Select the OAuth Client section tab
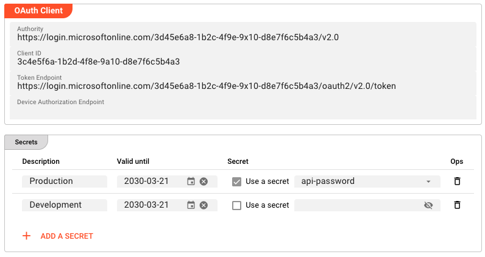This screenshot has width=485, height=257. [x=38, y=11]
